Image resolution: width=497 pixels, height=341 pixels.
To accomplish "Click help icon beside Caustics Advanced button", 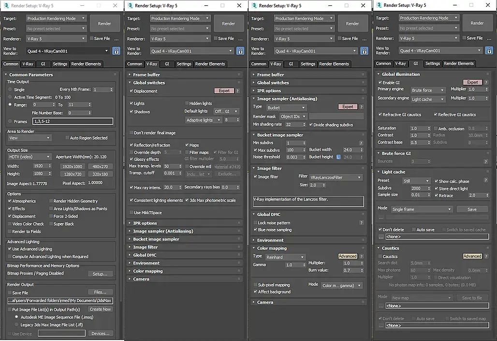I will 486,256.
